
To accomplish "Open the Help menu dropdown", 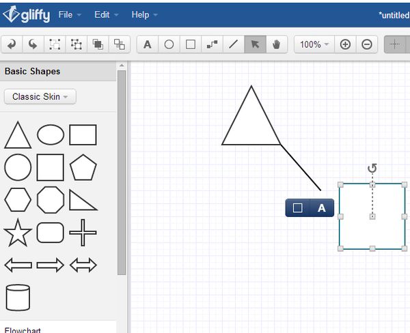I will (x=144, y=14).
